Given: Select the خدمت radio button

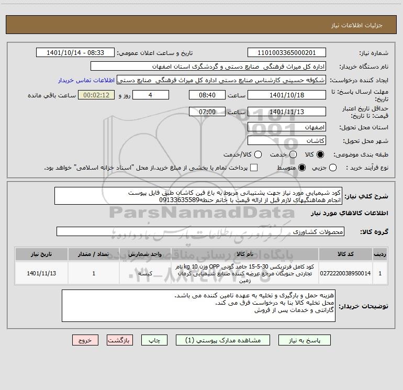Looking at the screenshot, I should tap(293, 154).
